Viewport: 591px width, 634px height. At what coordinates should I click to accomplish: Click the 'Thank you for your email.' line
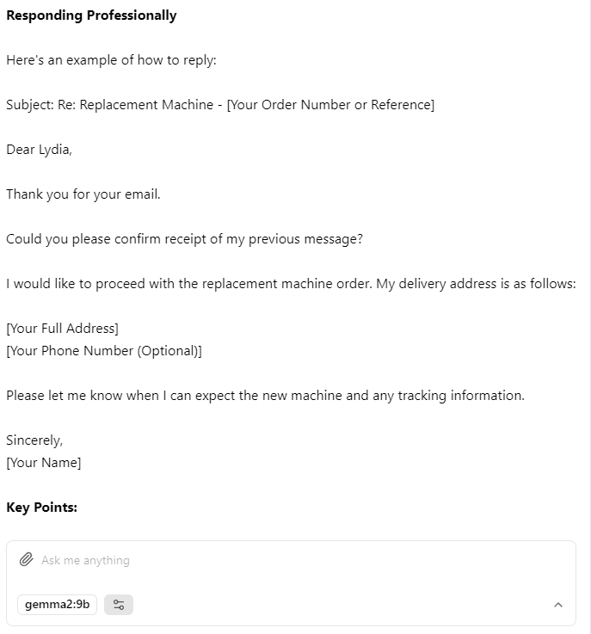click(83, 194)
